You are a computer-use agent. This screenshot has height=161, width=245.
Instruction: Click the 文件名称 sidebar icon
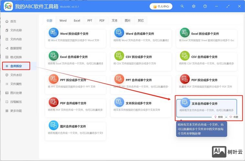click(7, 30)
